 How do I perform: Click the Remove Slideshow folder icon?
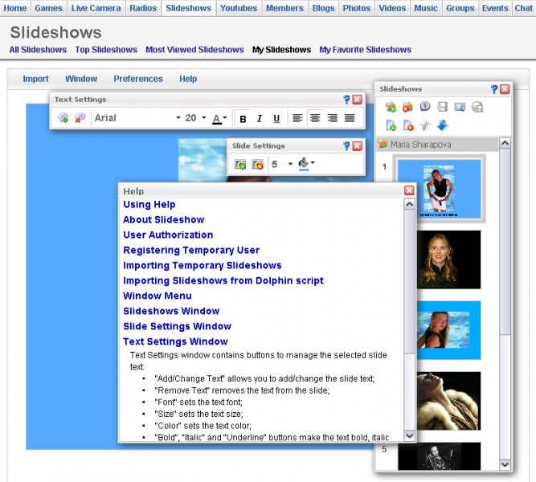pos(407,108)
